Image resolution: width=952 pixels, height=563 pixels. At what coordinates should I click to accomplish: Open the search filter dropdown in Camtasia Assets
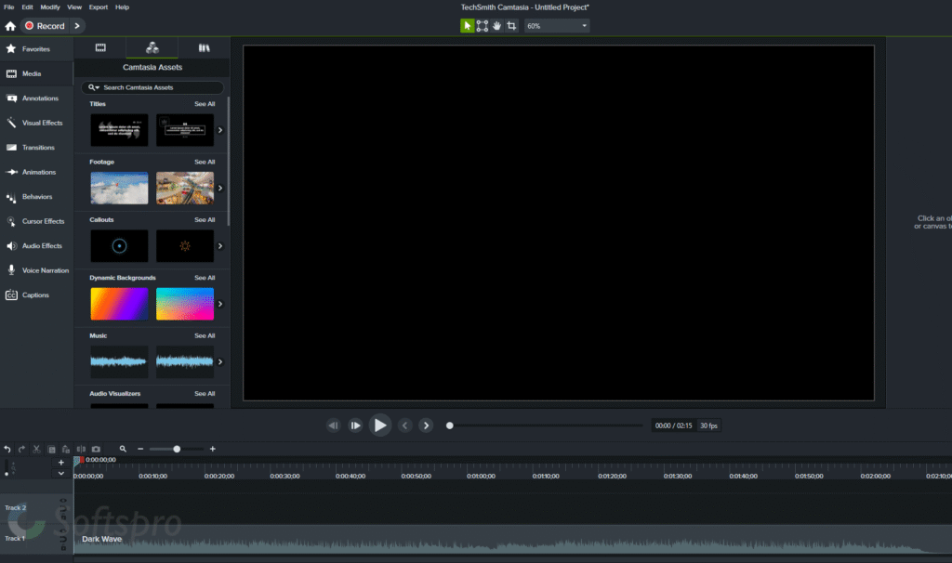point(94,87)
